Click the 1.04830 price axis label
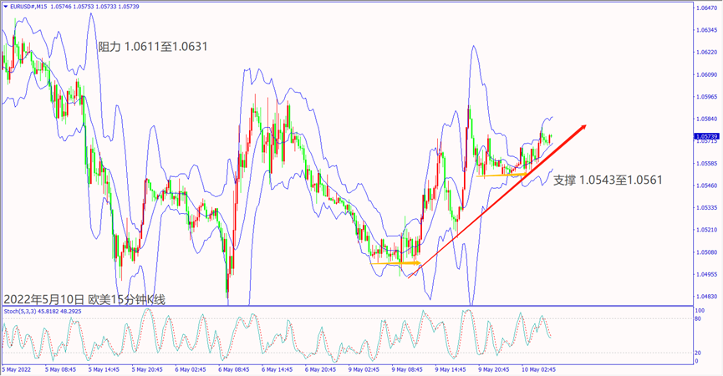Image resolution: width=723 pixels, height=376 pixels. point(706,296)
